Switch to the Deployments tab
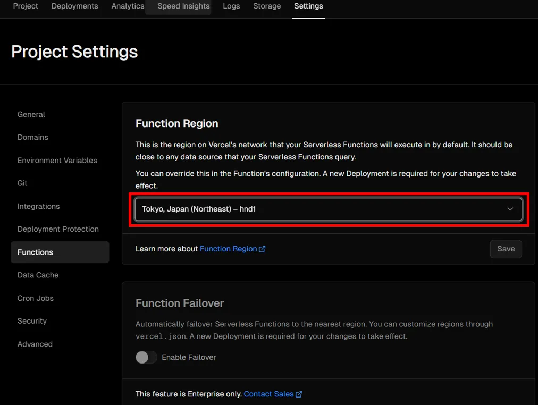The width and height of the screenshot is (538, 405). [x=74, y=6]
